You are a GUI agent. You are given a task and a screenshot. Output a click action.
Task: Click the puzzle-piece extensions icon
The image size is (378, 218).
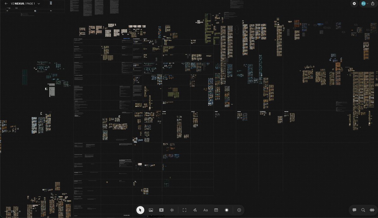372,210
